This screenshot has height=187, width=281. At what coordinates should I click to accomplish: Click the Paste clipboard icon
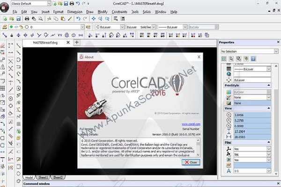[63, 19]
